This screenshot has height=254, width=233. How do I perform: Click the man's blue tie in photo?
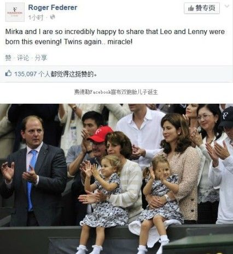click(x=31, y=179)
